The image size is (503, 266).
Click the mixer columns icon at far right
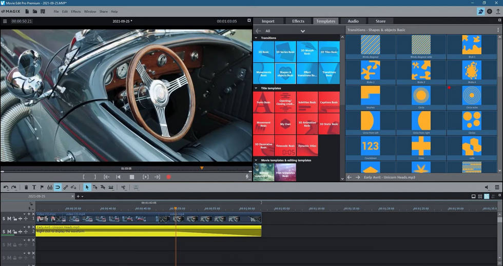(497, 188)
